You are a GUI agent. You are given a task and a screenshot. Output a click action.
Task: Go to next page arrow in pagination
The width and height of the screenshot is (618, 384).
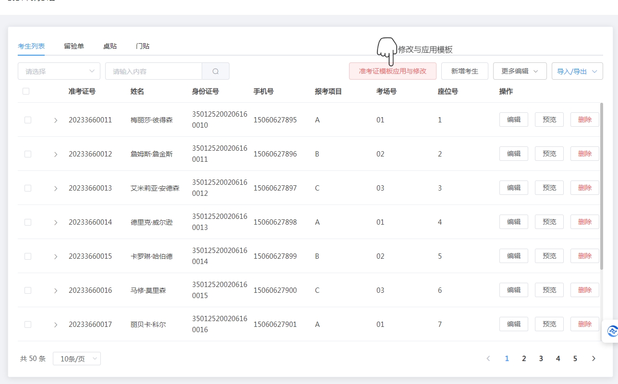[594, 359]
